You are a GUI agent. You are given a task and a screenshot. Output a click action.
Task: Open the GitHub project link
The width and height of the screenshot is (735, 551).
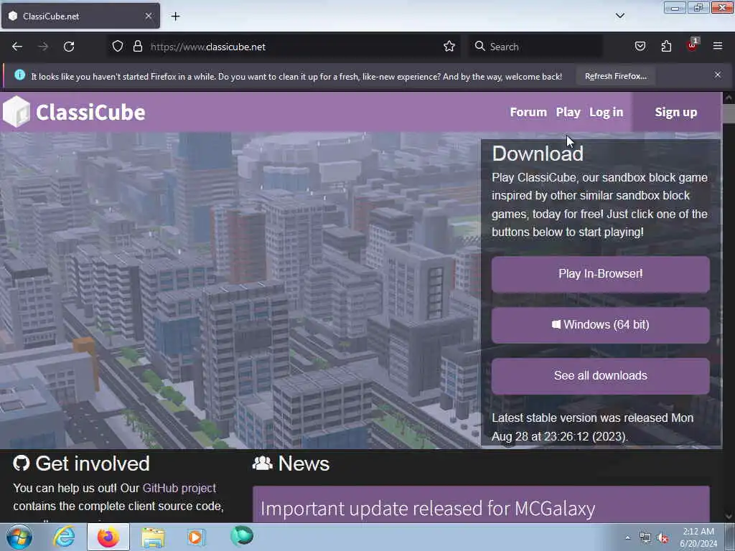[x=179, y=488]
